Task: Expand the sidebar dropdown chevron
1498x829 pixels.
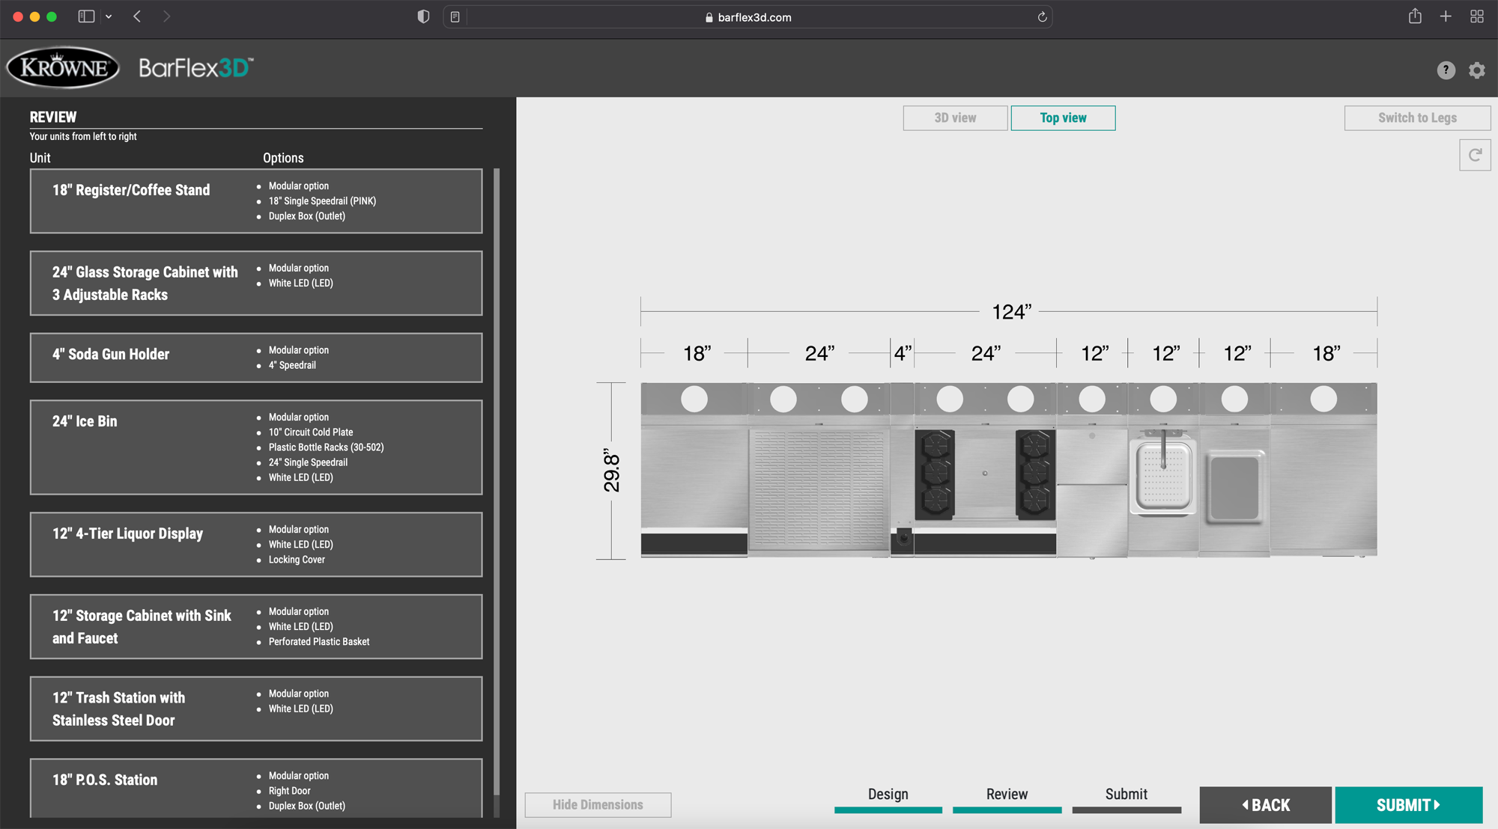Action: (x=109, y=16)
